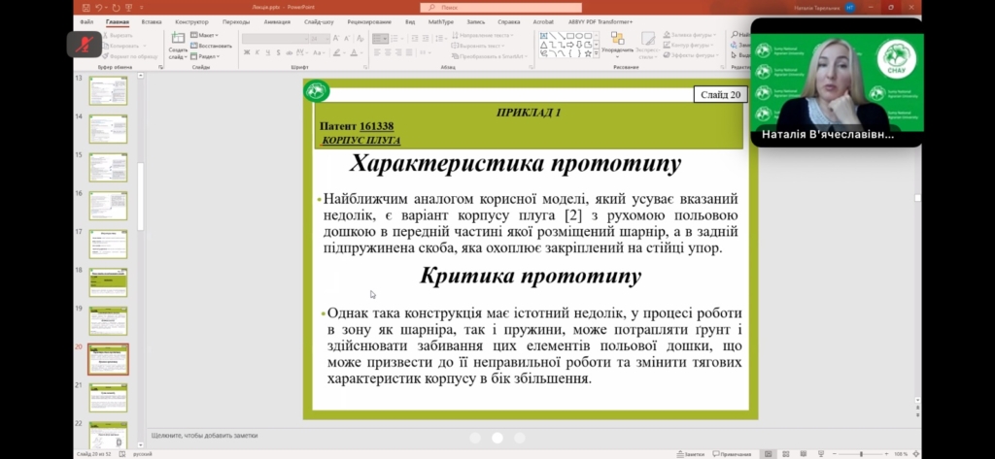This screenshot has width=995, height=459.
Task: Toggle the Notes (Заметки) pane in status bar
Action: (691, 453)
